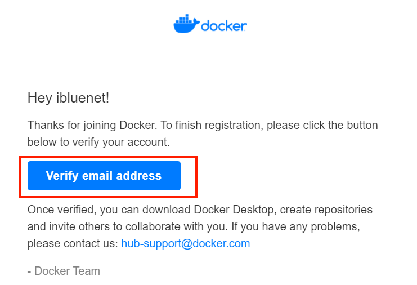The image size is (417, 285).
Task: Open the hub-support@docker.com email link
Action: pos(185,243)
